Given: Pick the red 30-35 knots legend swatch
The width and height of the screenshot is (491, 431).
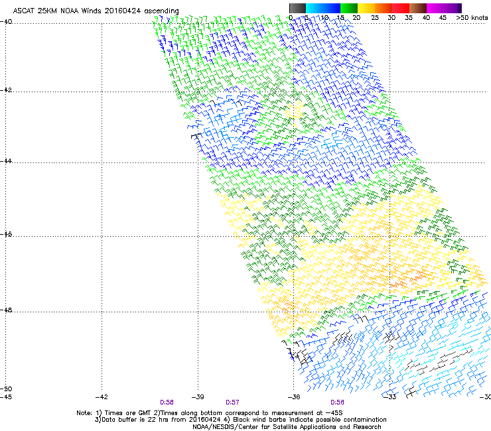Looking at the screenshot, I should point(401,8).
